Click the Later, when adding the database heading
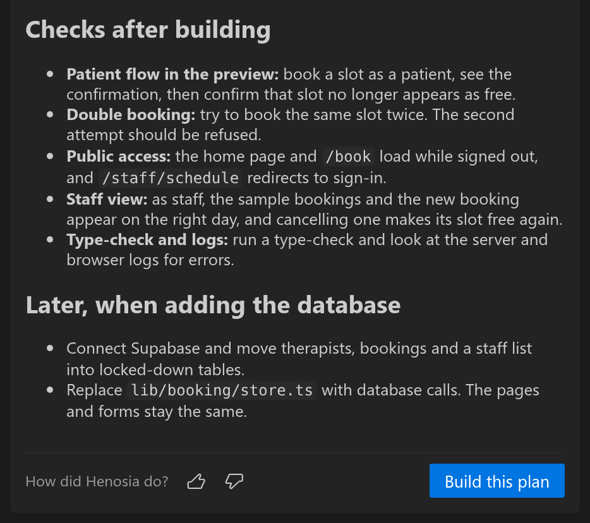 click(x=213, y=305)
